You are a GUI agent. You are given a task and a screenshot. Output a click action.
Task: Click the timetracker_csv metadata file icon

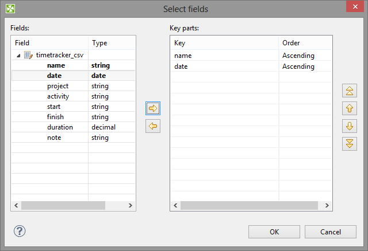tap(28, 55)
